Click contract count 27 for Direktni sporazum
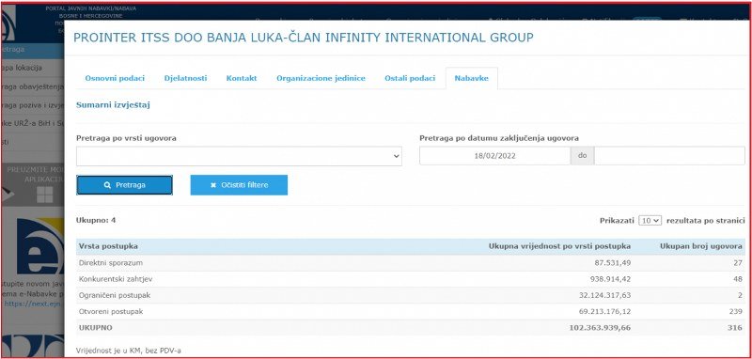Viewport: 752px width, 359px height. 738,262
